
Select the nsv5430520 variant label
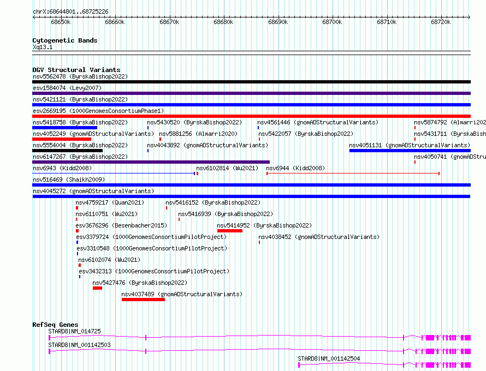click(194, 122)
